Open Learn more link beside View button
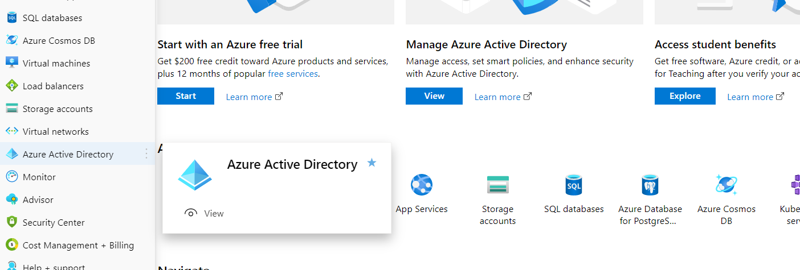This screenshot has width=800, height=270. click(x=503, y=97)
